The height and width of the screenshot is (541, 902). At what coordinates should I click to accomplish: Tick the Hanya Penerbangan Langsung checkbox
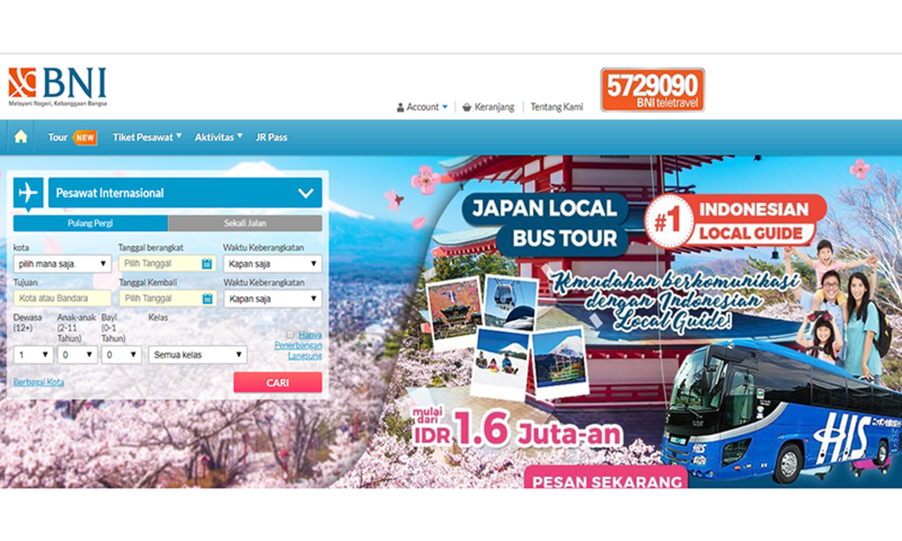[x=290, y=334]
